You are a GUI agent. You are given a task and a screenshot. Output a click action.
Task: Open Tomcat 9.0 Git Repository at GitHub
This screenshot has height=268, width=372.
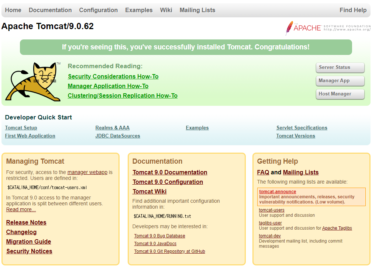coord(169,251)
